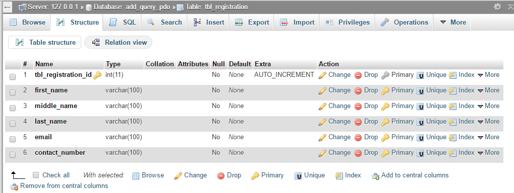Image resolution: width=514 pixels, height=193 pixels.
Task: Click the settings gear icon in top bar
Action: [498, 7]
